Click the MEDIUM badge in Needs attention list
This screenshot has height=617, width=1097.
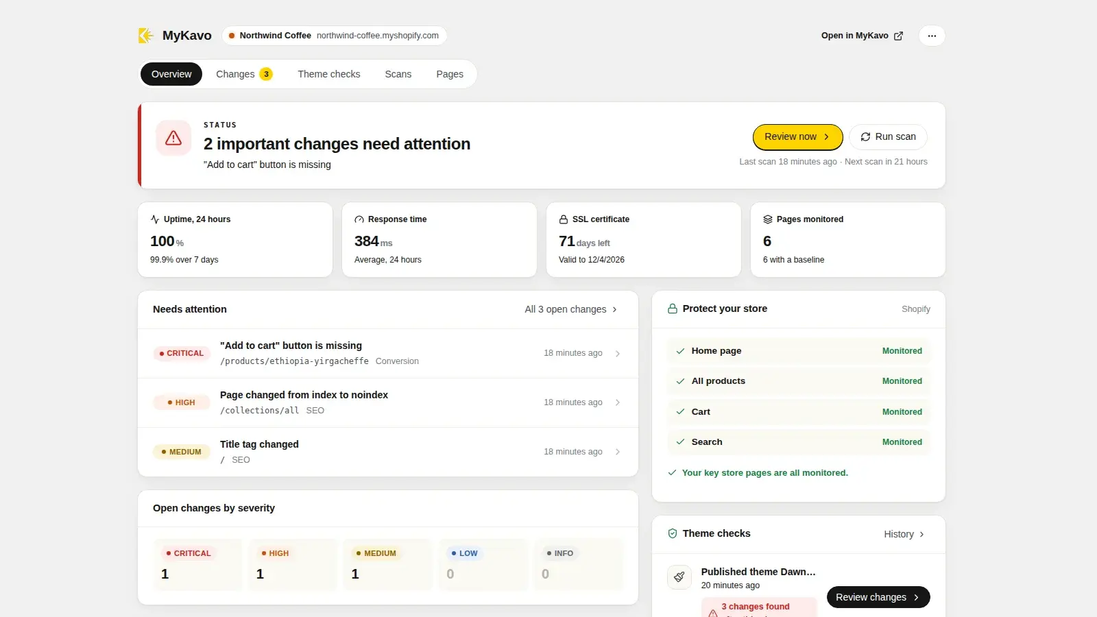[x=182, y=452]
